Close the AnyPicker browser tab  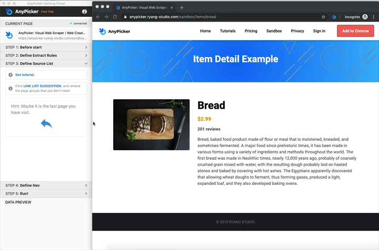[172, 8]
